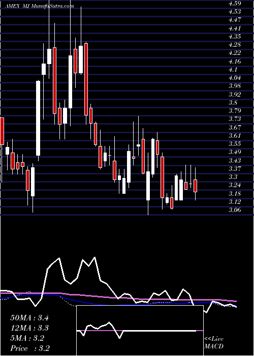Click the 50MA : 3.4 indicator text

click(x=29, y=318)
